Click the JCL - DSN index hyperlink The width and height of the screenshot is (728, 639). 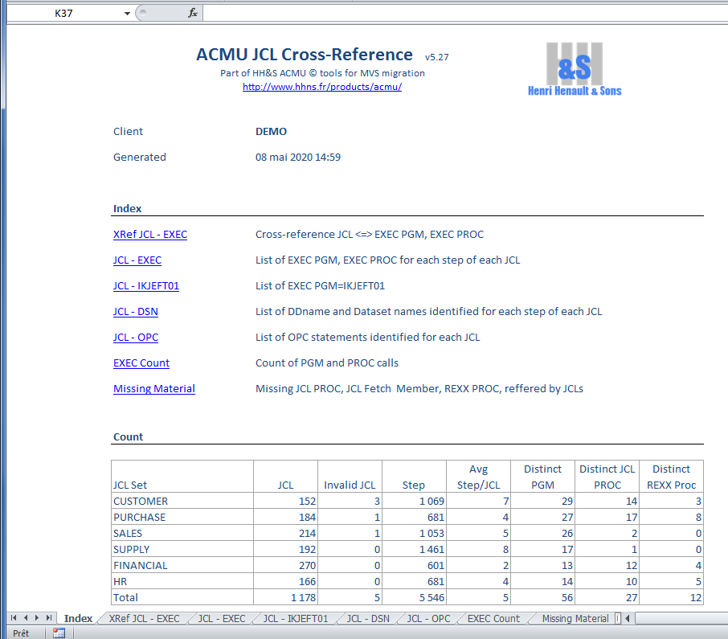click(x=135, y=312)
